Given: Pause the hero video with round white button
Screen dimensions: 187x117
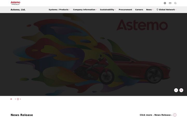Looking at the screenshot, I should tap(176, 90).
